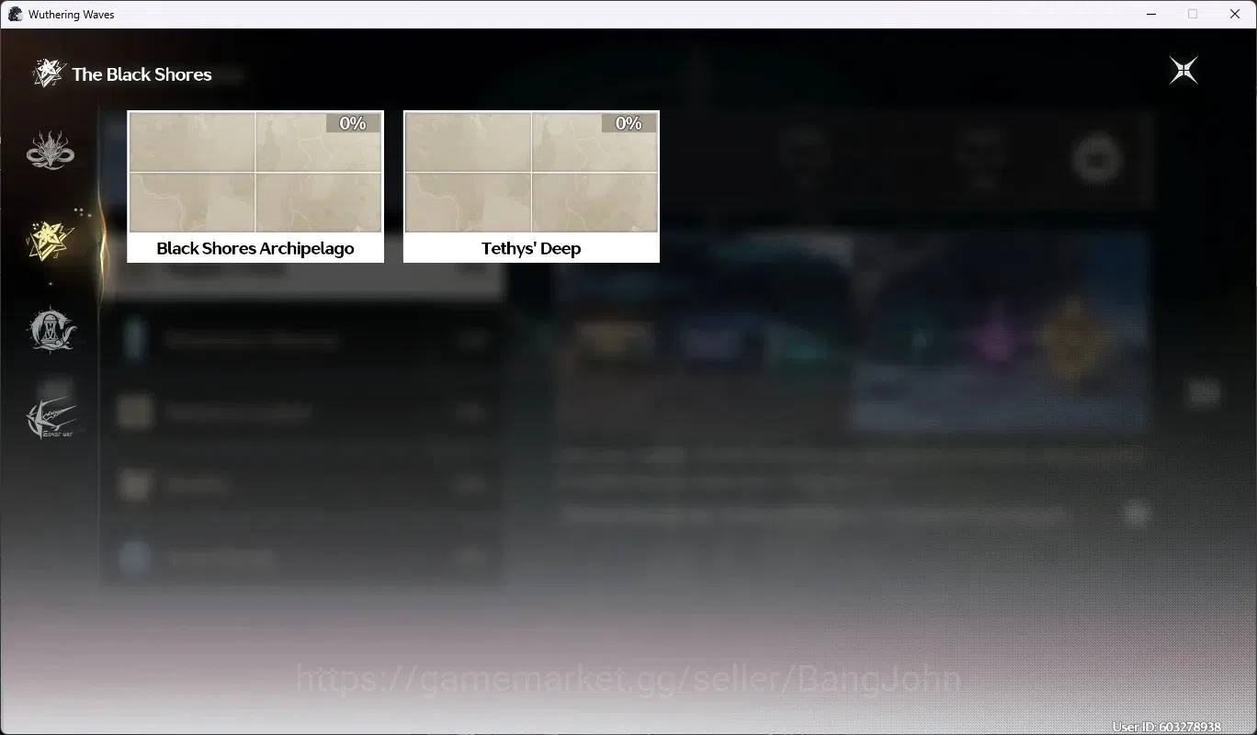Click the Black Shores Archipelago label

(255, 248)
